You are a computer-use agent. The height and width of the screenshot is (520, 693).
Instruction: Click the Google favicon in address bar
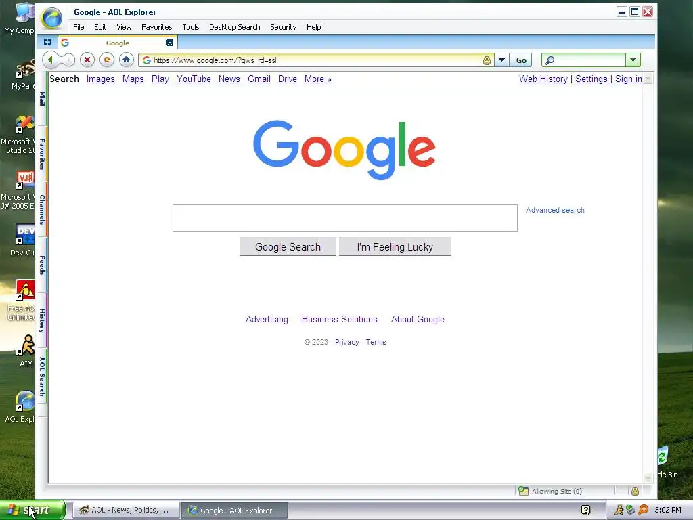[147, 60]
